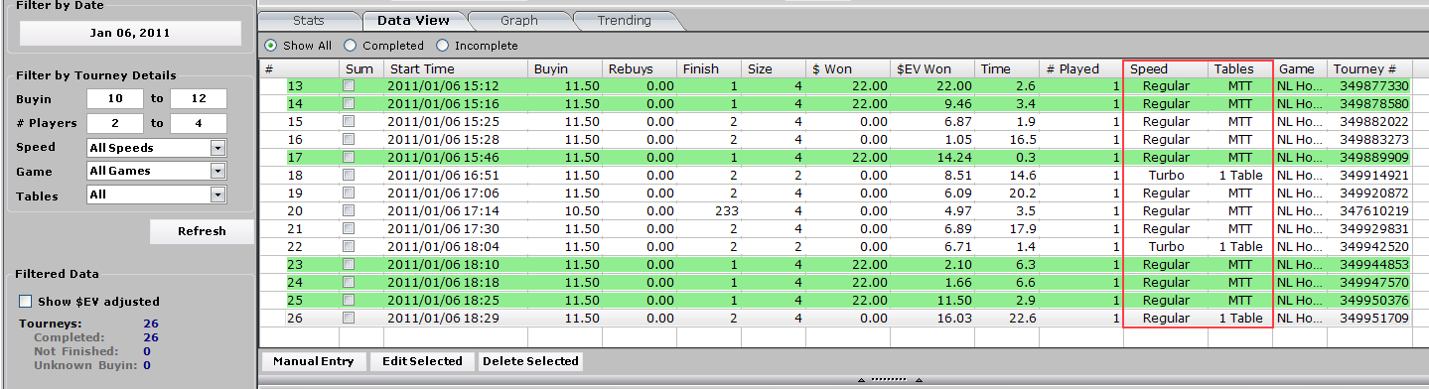This screenshot has width=1429, height=389.
Task: Enable Show $EV adjusted checkbox
Action: point(26,301)
